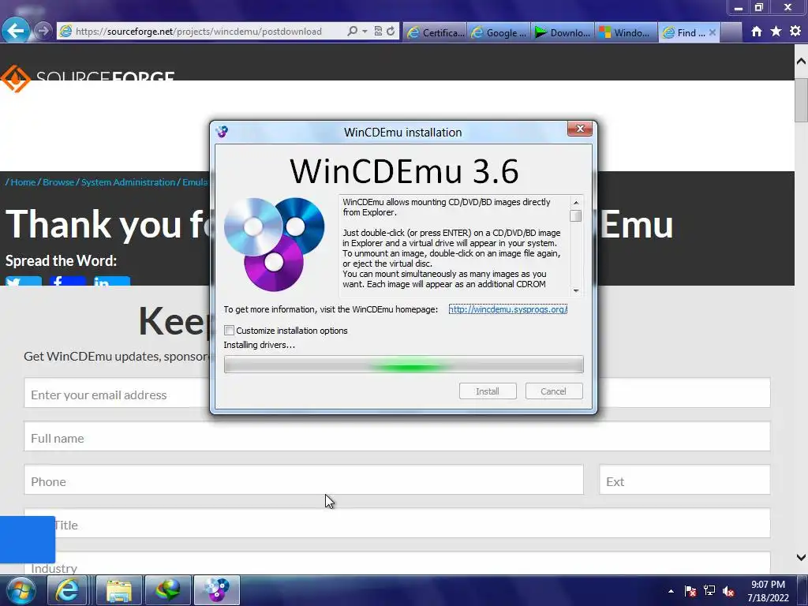808x606 pixels.
Task: Click the page vertical scrollbar thumb
Action: point(801,100)
